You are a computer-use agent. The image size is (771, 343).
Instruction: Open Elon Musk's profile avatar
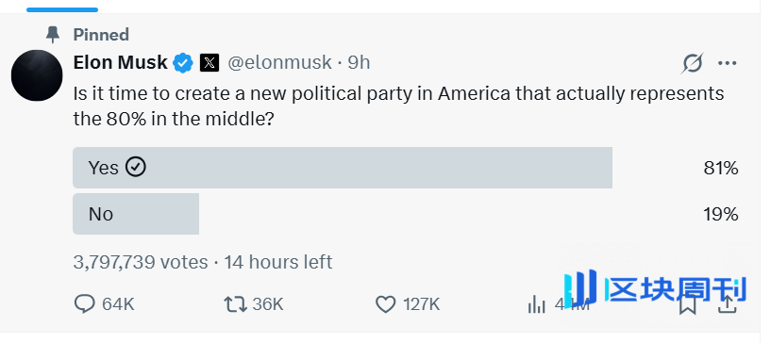click(37, 75)
